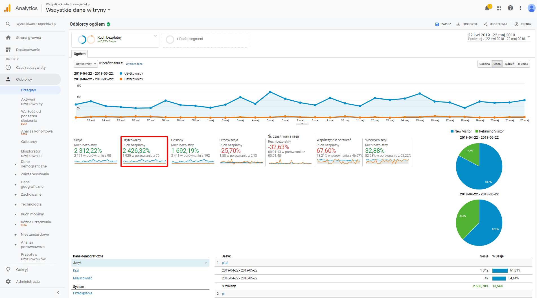Open Eksplorator użytkownika report
This screenshot has height=298, width=537.
point(32,153)
